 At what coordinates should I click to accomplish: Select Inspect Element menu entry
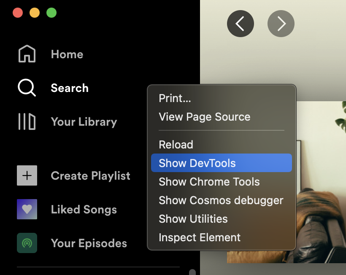222,237
